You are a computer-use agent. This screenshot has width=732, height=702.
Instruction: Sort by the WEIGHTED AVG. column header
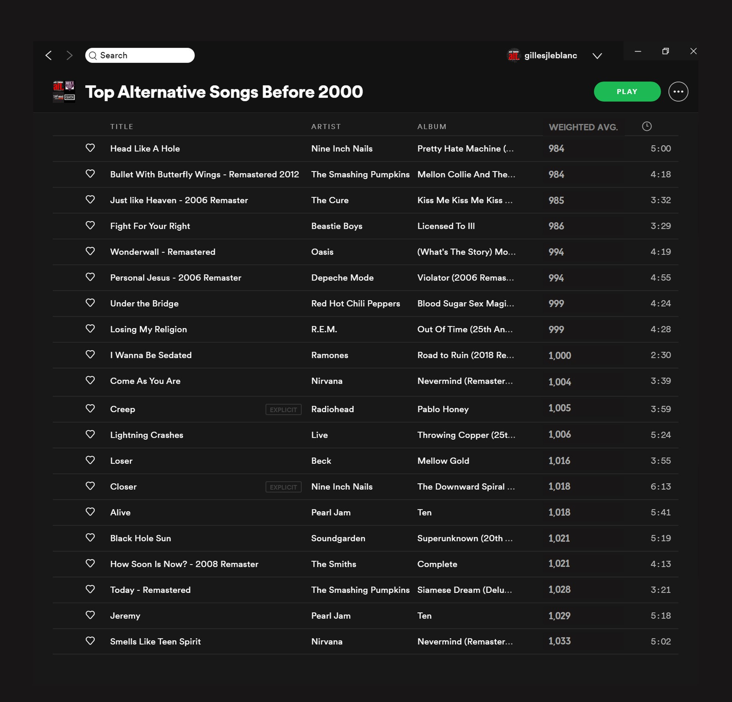pos(583,127)
